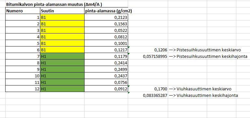Click the deviation cell 0,057158995
Viewport: 250px width, 118px height.
(x=148, y=56)
